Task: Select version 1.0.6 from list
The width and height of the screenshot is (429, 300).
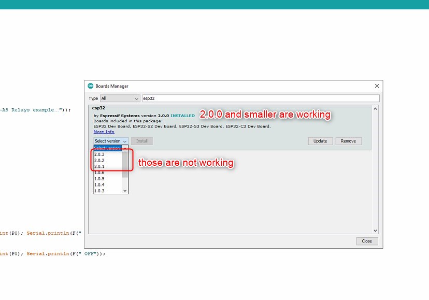Action: coord(99,173)
